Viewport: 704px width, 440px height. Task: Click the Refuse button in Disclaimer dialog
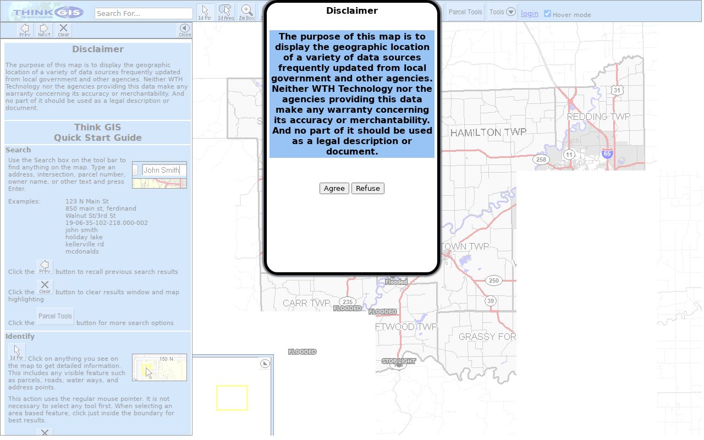pyautogui.click(x=367, y=188)
